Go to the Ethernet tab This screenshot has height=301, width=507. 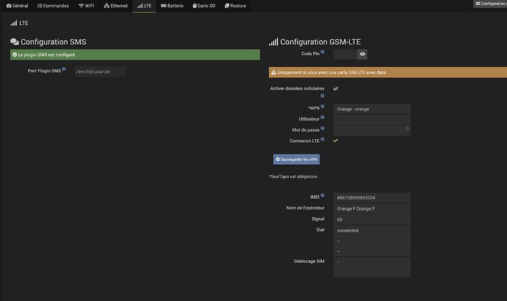coord(115,6)
